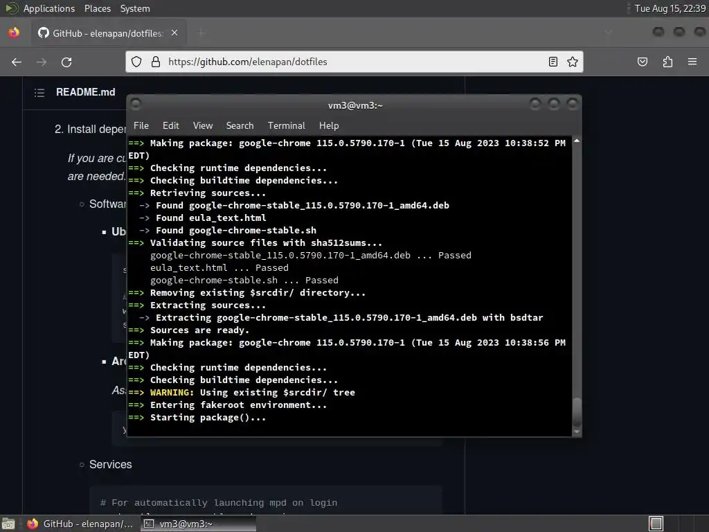Open terminal Help menu
709x532 pixels.
329,126
